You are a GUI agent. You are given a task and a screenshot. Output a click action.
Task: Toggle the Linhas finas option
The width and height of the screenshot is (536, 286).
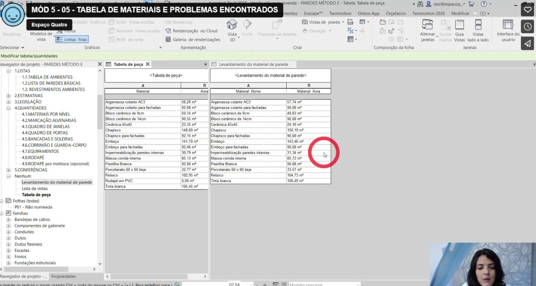coord(72,40)
